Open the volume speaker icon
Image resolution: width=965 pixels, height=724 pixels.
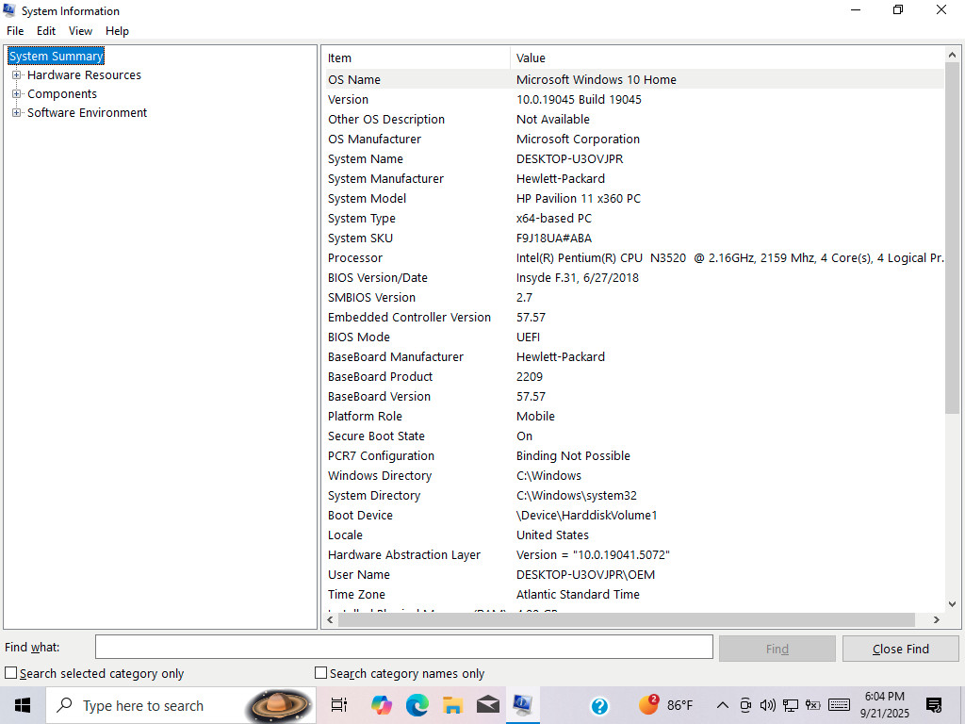767,705
